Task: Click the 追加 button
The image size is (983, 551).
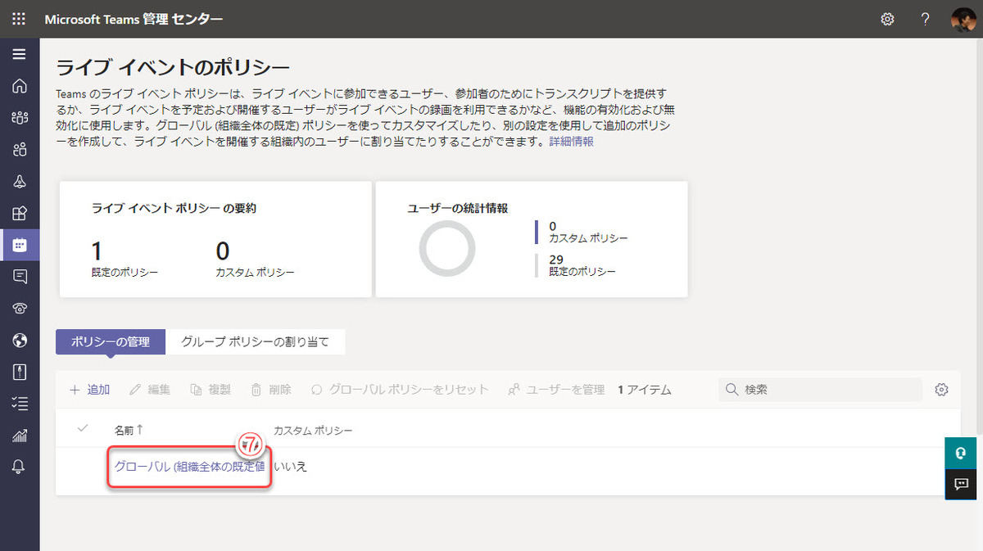Action: coord(89,390)
